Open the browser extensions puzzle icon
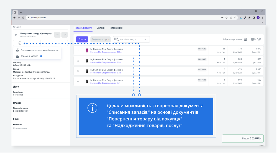Image resolution: width=277 pixels, height=153 pixels. point(249,17)
